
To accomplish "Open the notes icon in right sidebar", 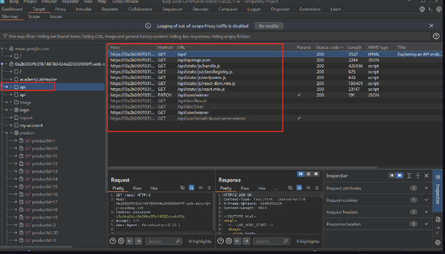I will (438, 220).
